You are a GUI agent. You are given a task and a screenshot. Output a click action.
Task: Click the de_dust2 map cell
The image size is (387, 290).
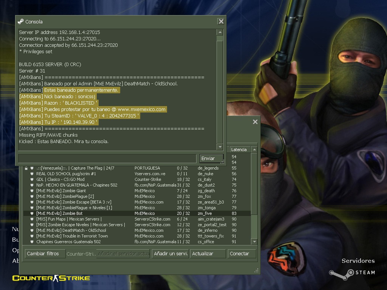[206, 185]
